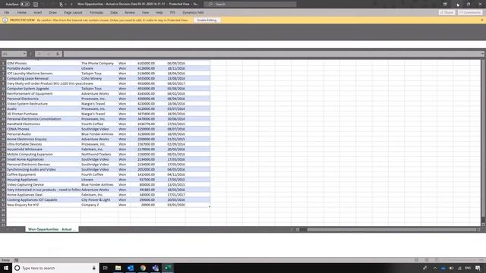Select cell 'Coffee Equipment'

pos(44,174)
